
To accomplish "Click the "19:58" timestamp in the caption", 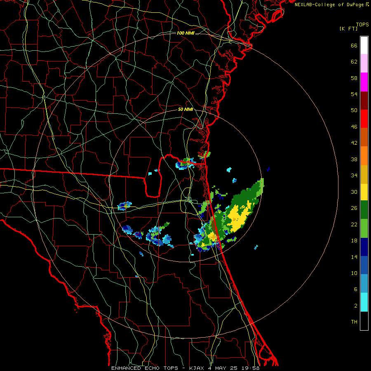I will 251,368.
